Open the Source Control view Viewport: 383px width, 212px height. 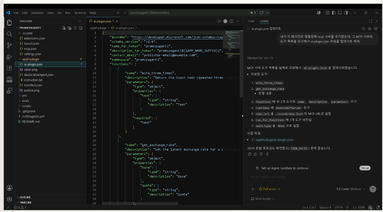9,45
